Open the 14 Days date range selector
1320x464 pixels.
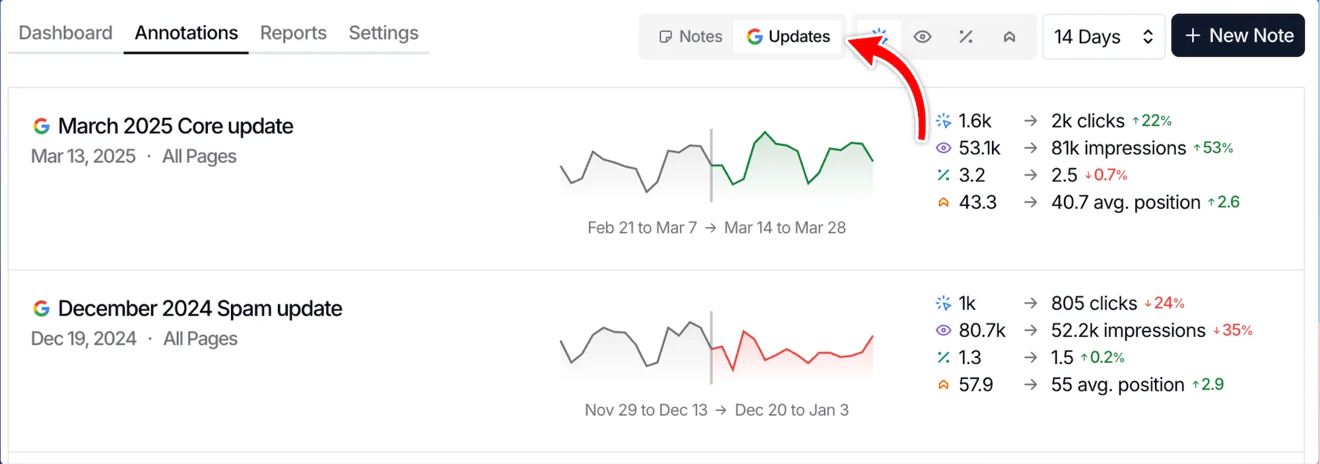(1103, 36)
